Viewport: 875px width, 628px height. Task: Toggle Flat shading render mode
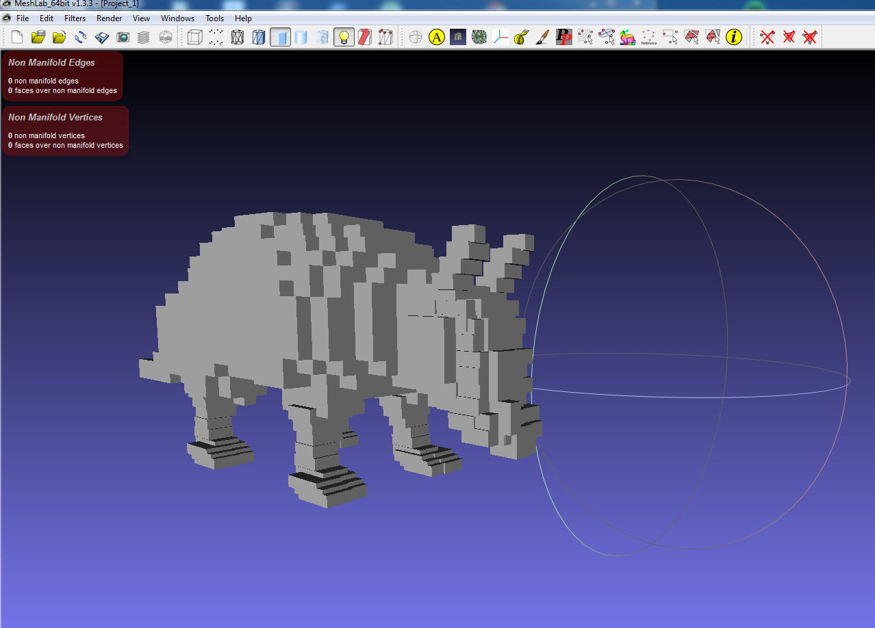click(x=280, y=37)
